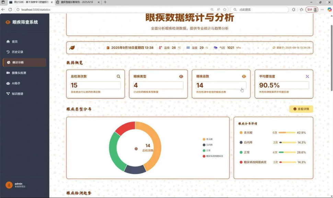This screenshot has height=198, width=333.
Task: Click the robot icon beside AI助手
Action: 8,83
